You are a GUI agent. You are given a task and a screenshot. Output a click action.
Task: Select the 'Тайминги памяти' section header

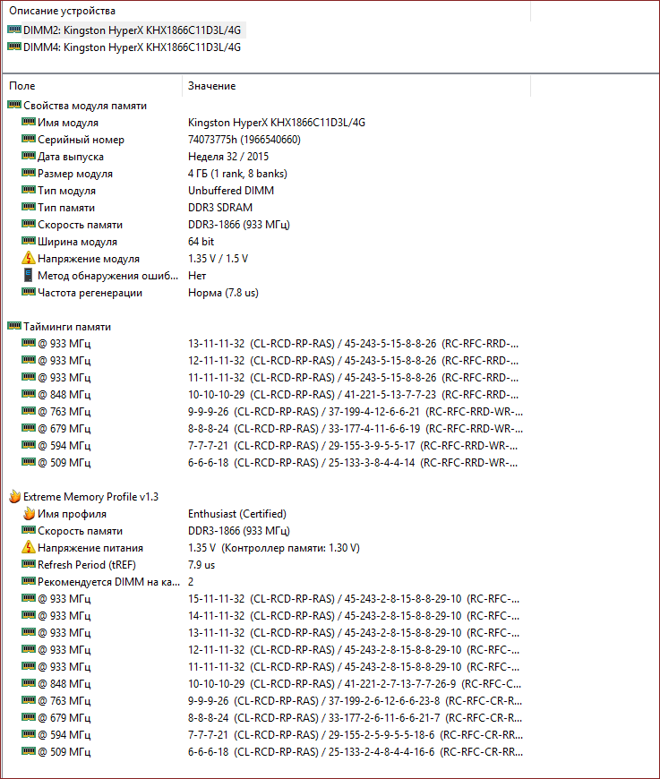67,327
